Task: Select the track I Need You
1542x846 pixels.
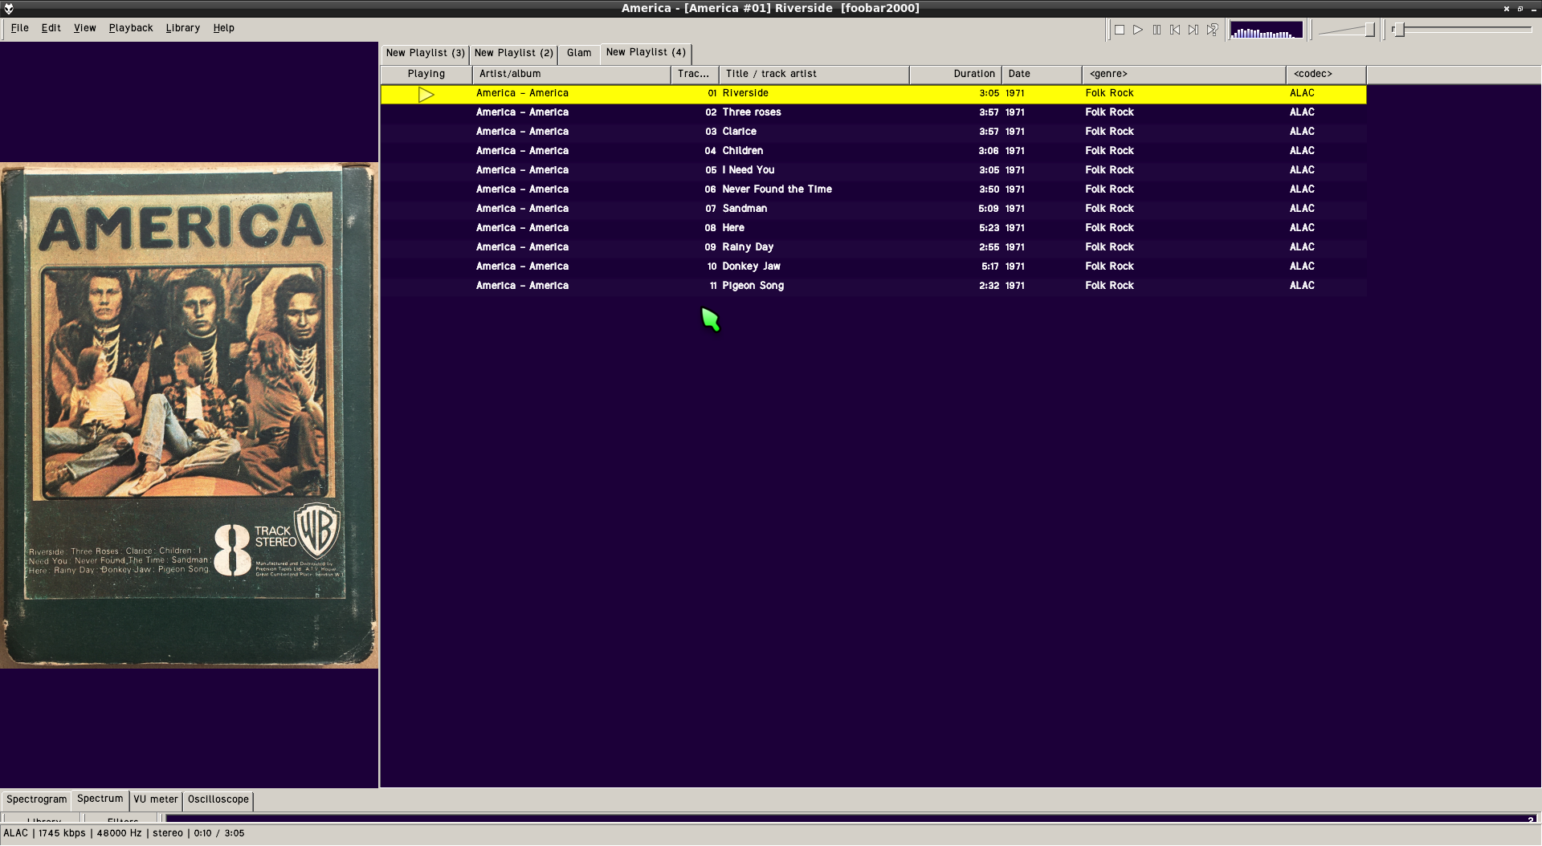Action: (x=873, y=171)
